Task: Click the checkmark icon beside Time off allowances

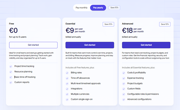Action: click(x=67, y=78)
